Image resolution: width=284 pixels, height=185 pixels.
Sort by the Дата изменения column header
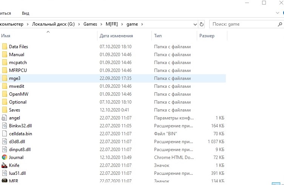click(x=116, y=36)
